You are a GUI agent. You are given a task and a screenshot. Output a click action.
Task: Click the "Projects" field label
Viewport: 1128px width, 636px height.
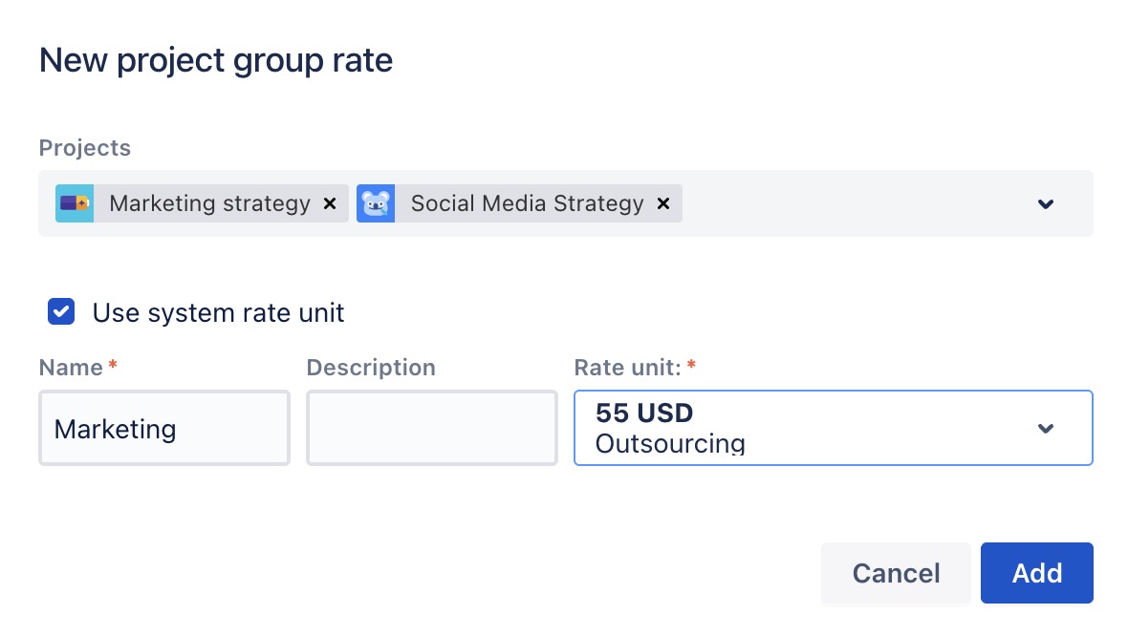pos(85,148)
